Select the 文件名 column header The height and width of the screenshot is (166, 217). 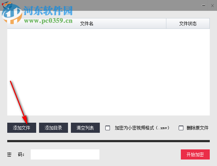87,23
